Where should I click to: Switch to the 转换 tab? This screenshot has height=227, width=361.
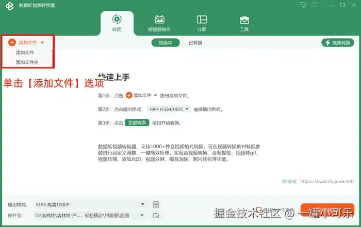pyautogui.click(x=117, y=23)
